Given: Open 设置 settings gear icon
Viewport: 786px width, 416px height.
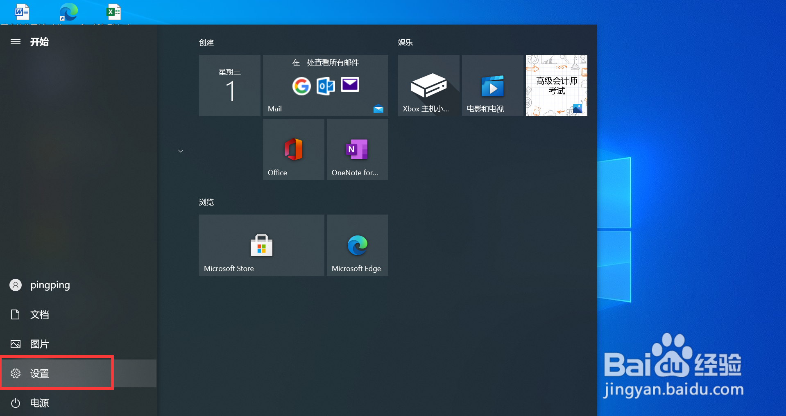Looking at the screenshot, I should [16, 373].
